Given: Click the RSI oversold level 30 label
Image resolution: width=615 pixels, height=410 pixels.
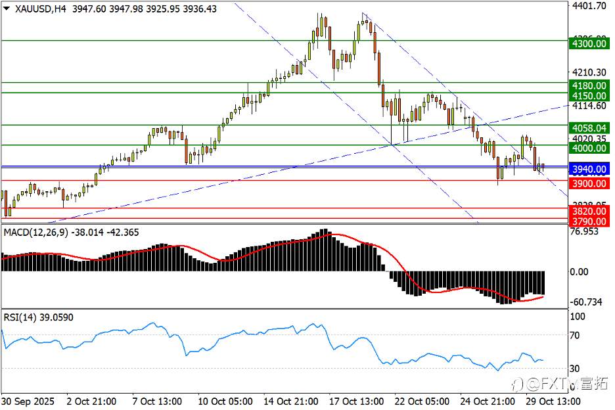Looking at the screenshot, I should coord(575,369).
